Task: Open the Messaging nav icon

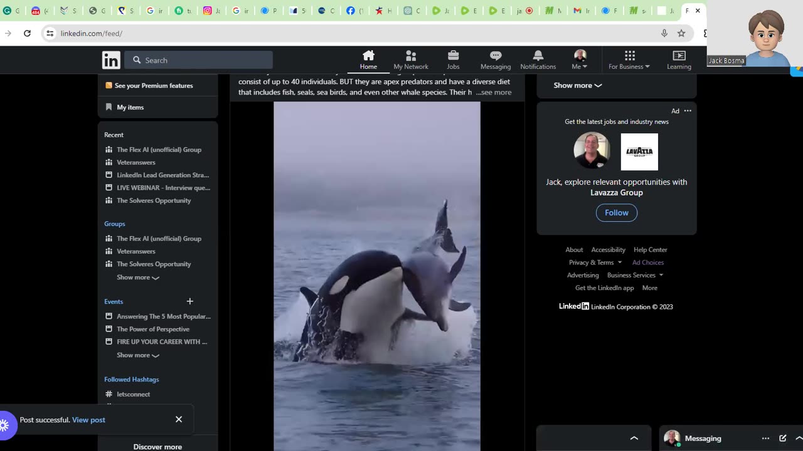Action: point(496,60)
